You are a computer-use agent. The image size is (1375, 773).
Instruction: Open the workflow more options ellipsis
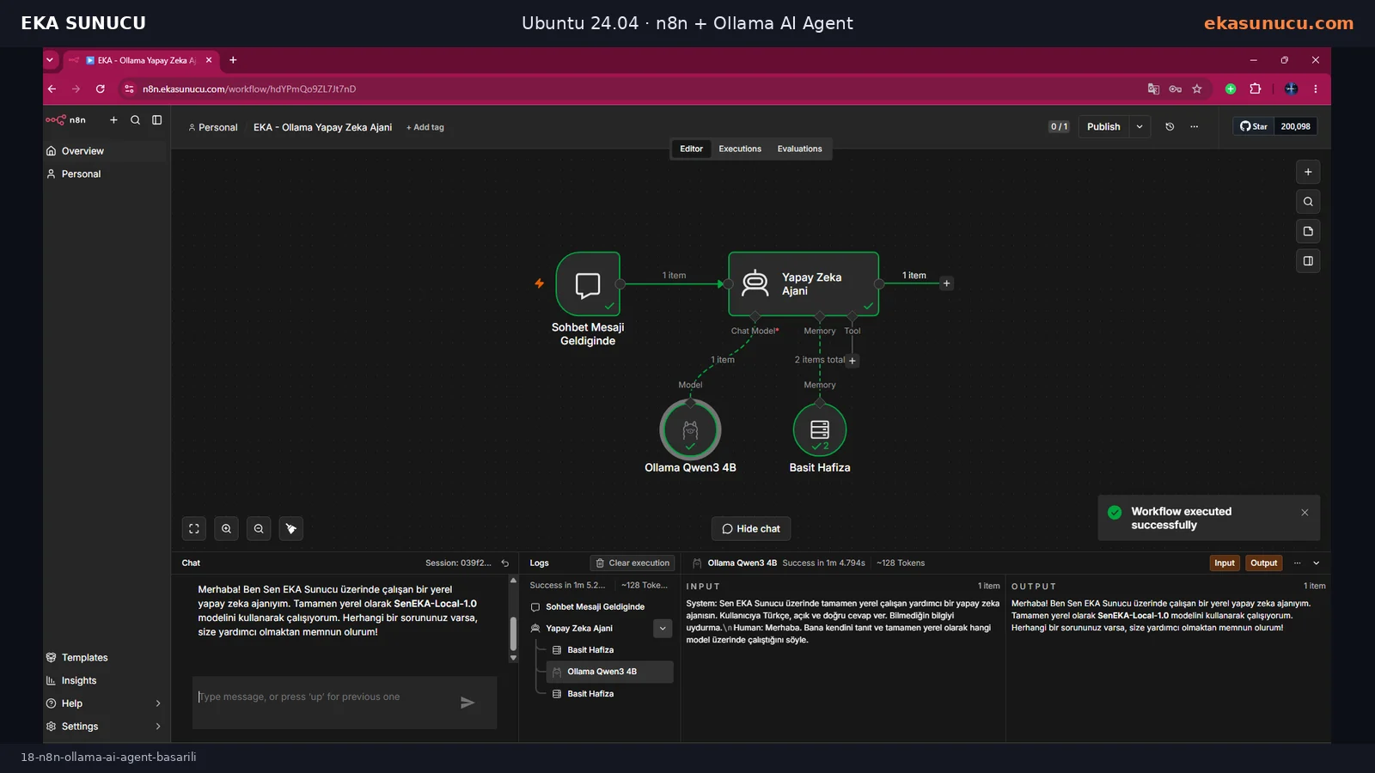(1194, 126)
